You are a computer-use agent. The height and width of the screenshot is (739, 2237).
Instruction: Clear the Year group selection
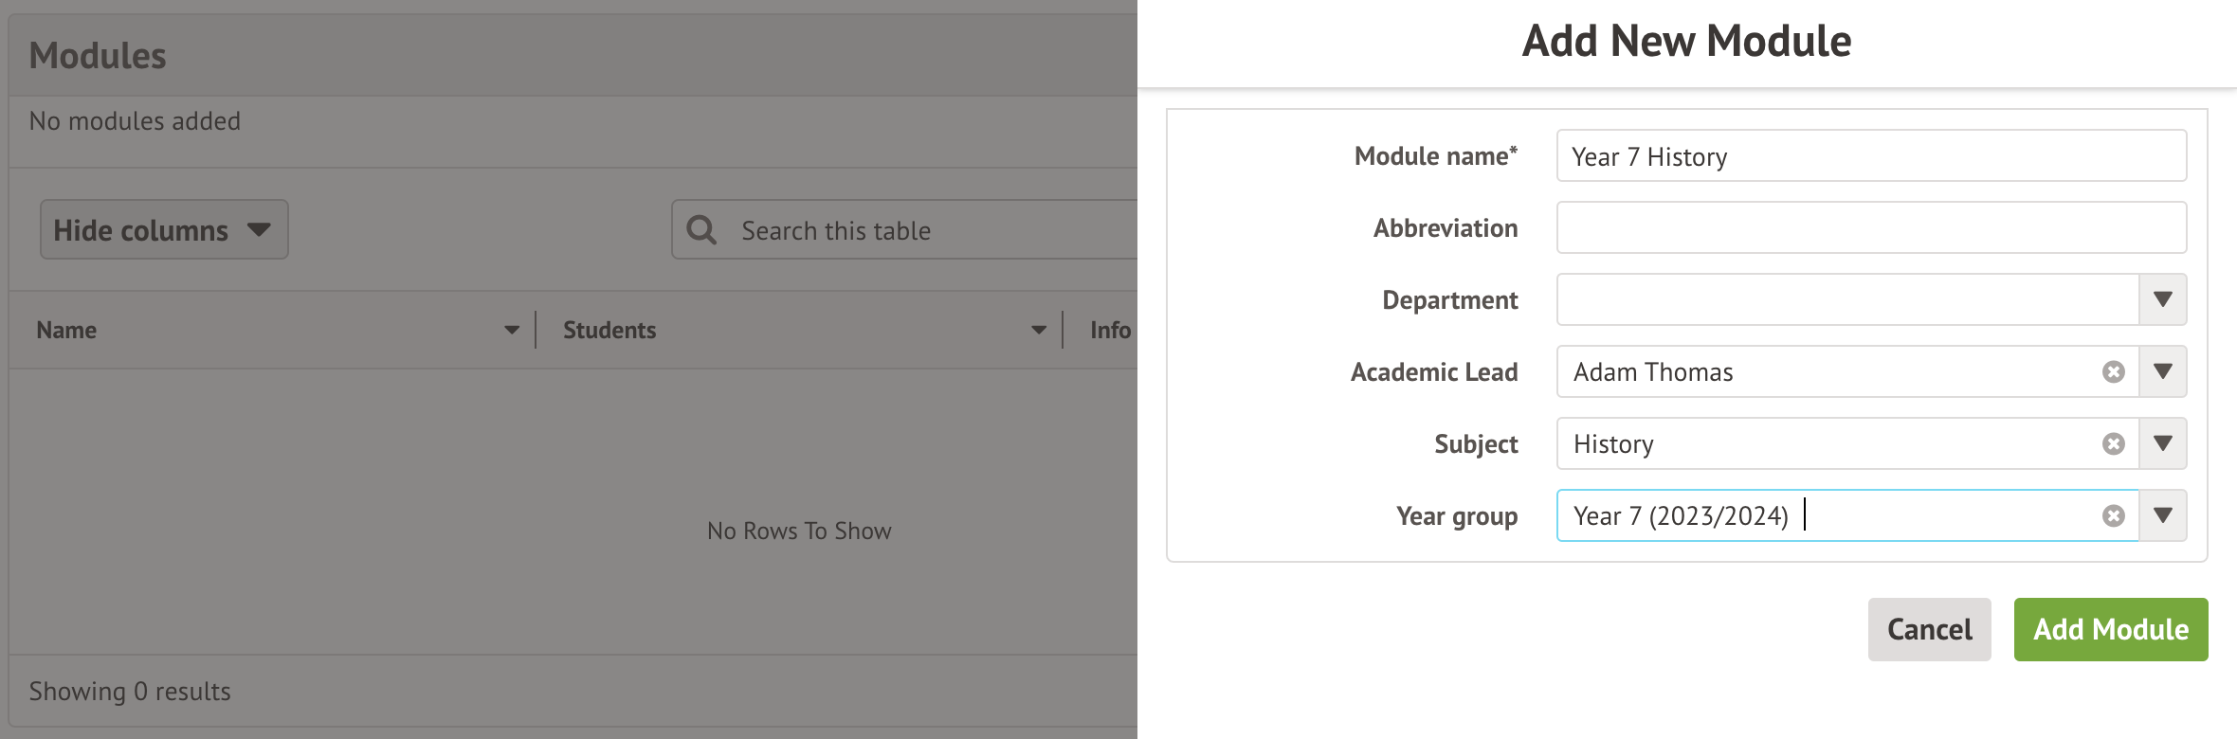click(2113, 515)
